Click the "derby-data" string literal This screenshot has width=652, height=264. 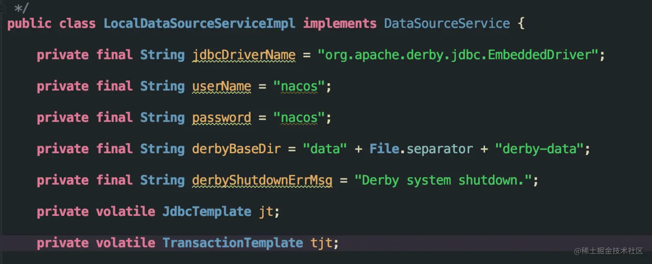coord(539,149)
